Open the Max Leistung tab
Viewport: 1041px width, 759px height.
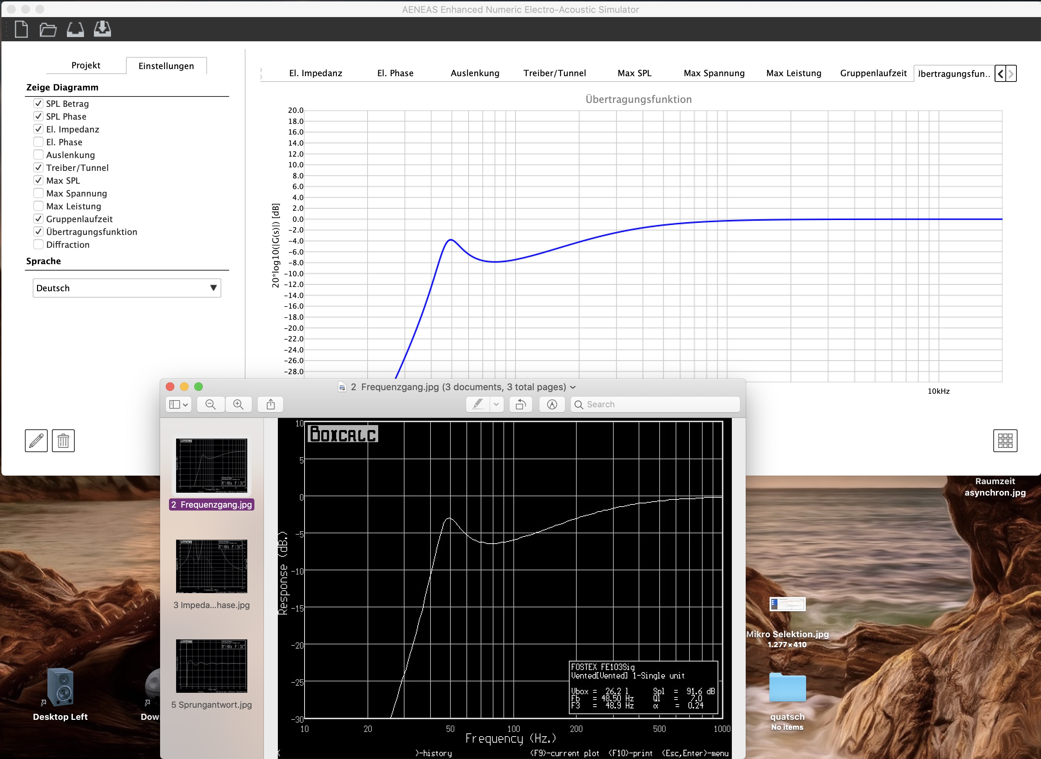pos(793,73)
